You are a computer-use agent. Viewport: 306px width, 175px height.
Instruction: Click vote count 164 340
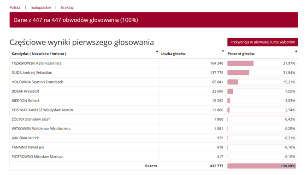(217, 63)
